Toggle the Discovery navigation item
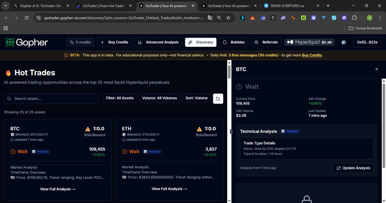 [200, 42]
